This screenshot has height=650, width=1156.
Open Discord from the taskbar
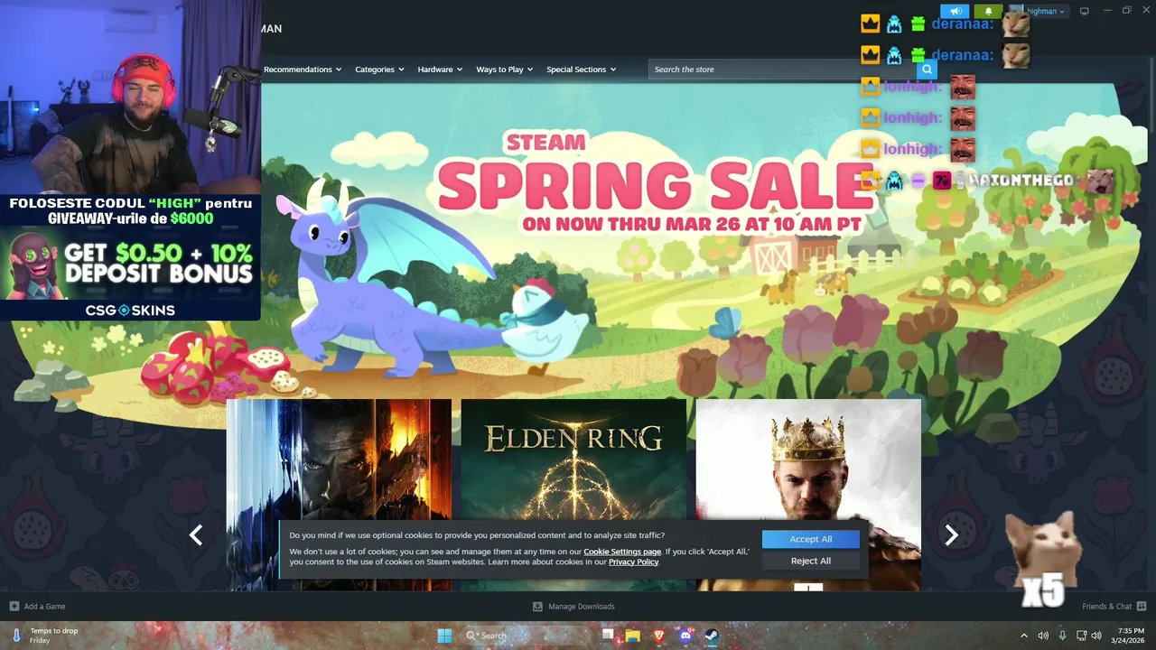685,636
